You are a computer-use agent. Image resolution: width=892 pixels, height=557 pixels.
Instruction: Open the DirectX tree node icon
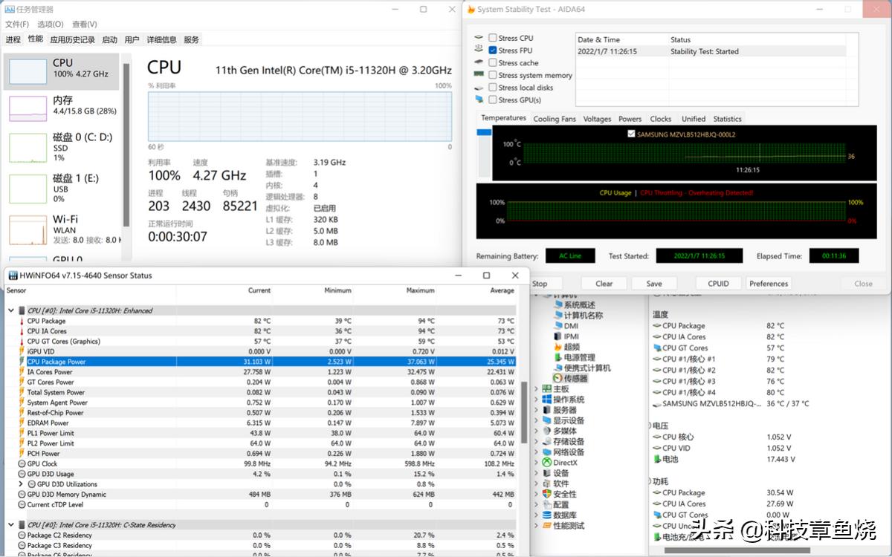(547, 463)
